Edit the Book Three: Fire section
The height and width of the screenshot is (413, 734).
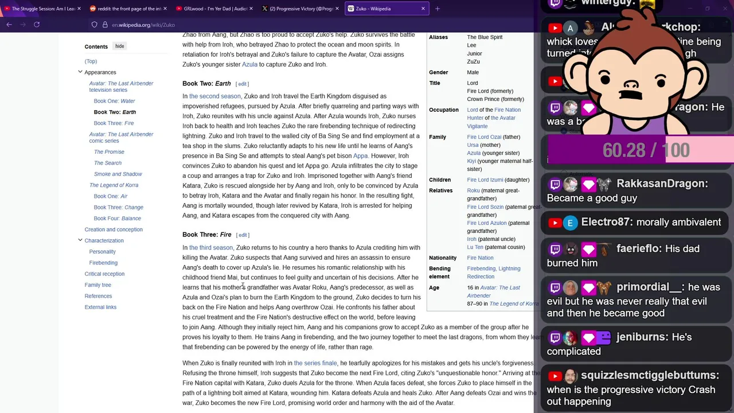(243, 235)
